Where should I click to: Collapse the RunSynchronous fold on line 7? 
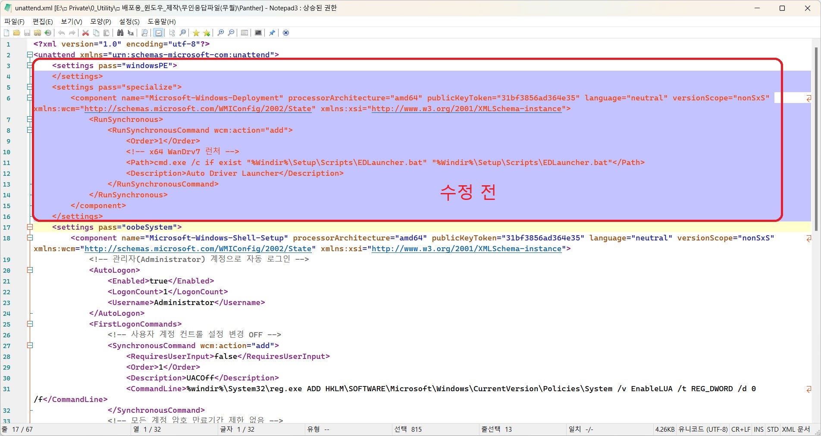tap(30, 119)
